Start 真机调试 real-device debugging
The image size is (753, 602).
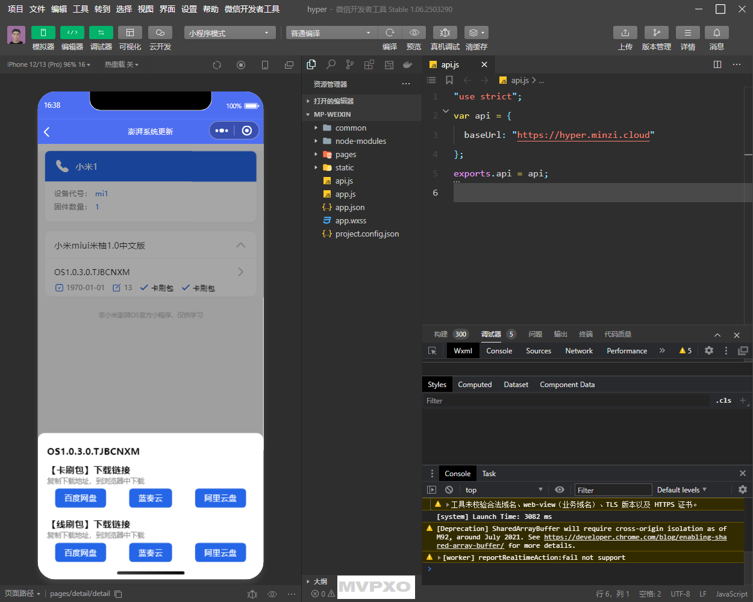(x=445, y=33)
